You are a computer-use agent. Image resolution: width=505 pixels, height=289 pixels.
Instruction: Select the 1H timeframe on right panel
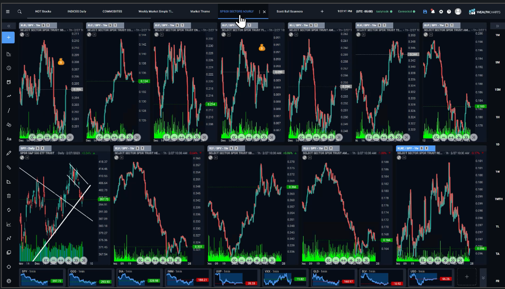tap(497, 117)
